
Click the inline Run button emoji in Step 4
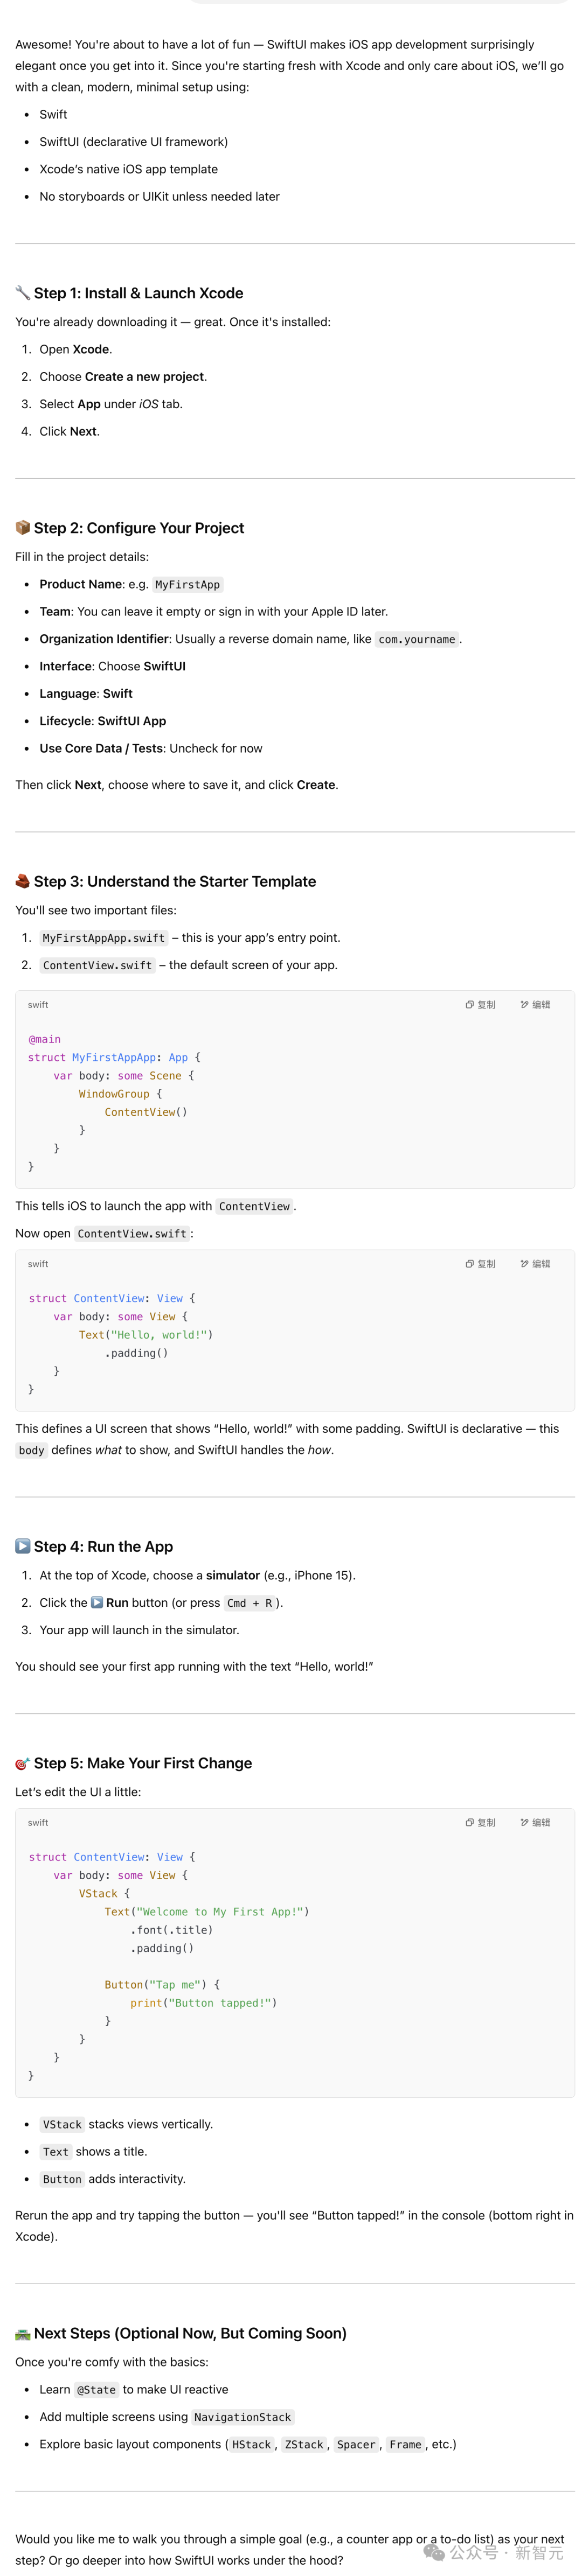pyautogui.click(x=97, y=1602)
